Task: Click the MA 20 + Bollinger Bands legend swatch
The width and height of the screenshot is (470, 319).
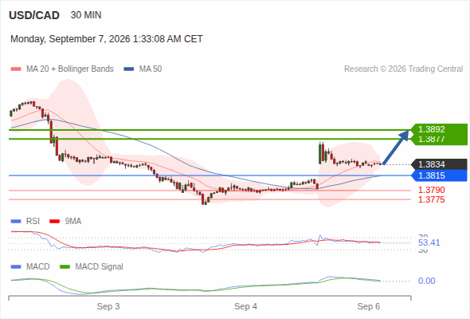Action: coord(16,69)
